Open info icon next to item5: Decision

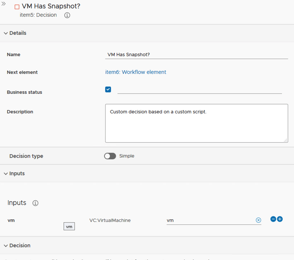(x=67, y=15)
